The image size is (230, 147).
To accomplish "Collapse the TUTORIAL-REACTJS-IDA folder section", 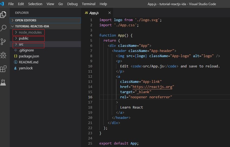I will [45, 26].
